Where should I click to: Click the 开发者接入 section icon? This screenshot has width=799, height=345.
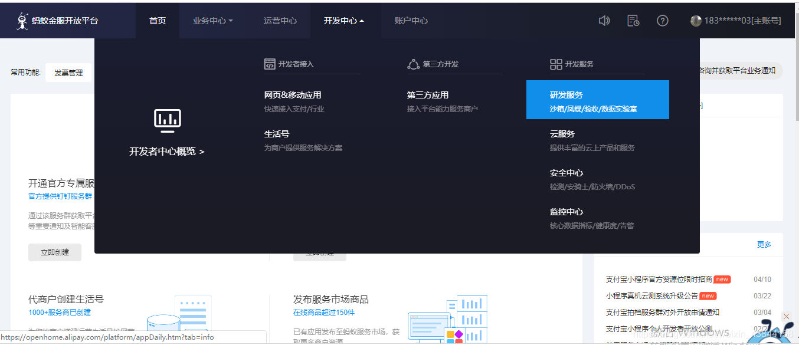(270, 64)
